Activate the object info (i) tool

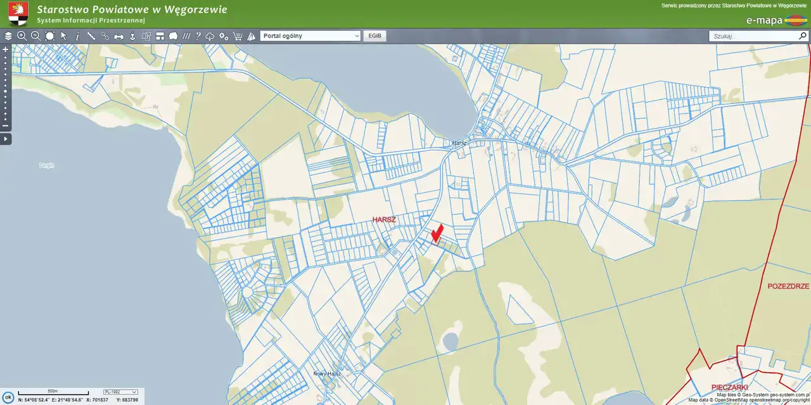pos(77,36)
